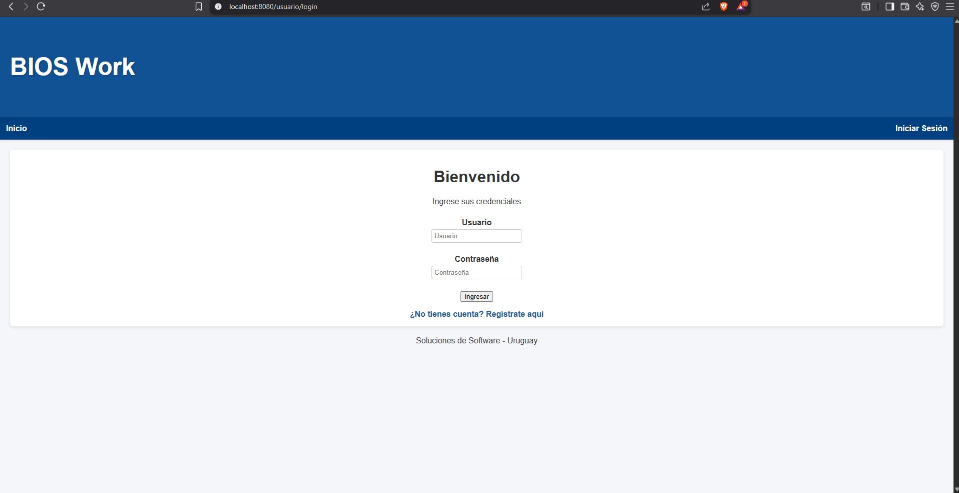This screenshot has width=959, height=493.
Task: Bookmark this page using the bookmark icon
Action: pyautogui.click(x=199, y=7)
